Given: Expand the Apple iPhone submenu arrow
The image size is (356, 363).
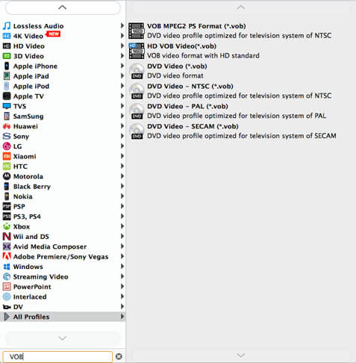Looking at the screenshot, I should point(122,66).
